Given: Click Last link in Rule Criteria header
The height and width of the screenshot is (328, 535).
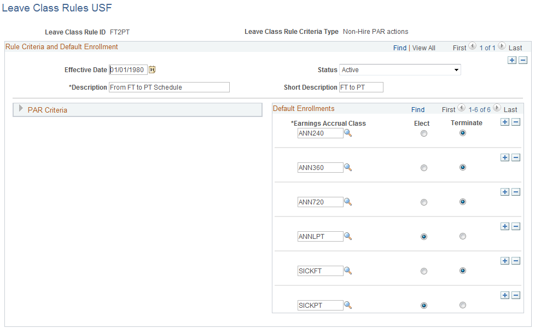Looking at the screenshot, I should point(515,48).
